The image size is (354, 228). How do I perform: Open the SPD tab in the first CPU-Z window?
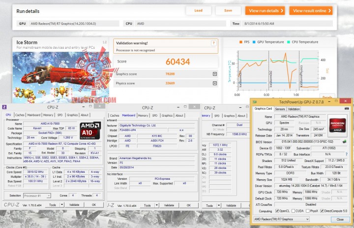tap(60, 115)
